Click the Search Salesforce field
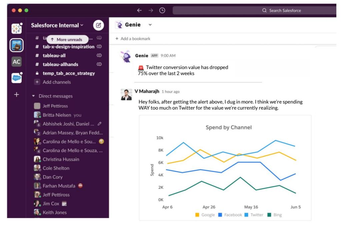This screenshot has height=226, width=341. coord(253,10)
